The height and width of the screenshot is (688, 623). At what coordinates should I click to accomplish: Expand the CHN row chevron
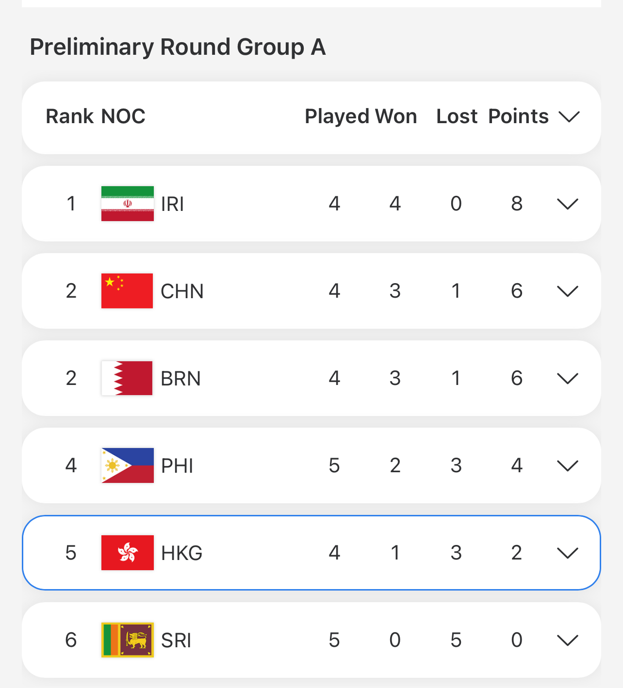click(568, 291)
